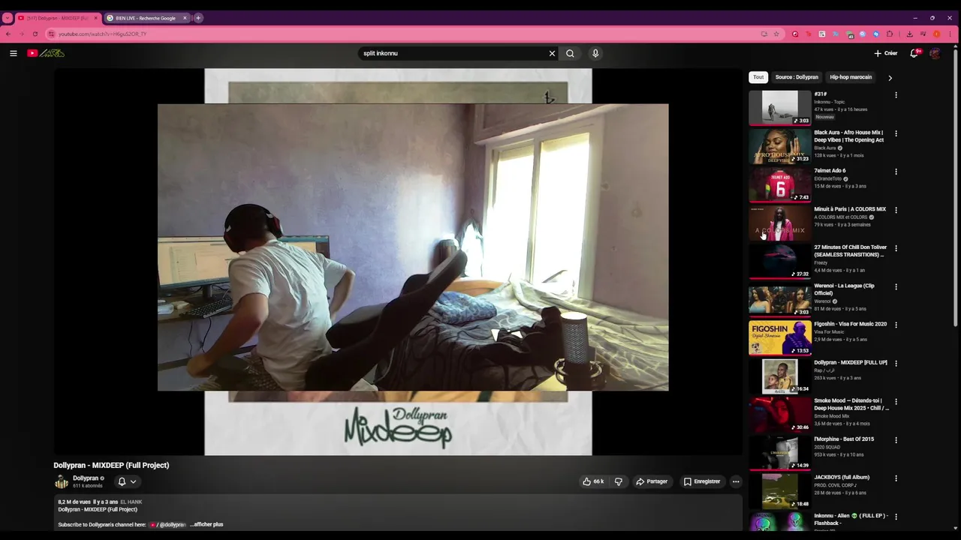Open options for JACKBOYS full album
Screen dimensions: 961x540
(x=896, y=478)
